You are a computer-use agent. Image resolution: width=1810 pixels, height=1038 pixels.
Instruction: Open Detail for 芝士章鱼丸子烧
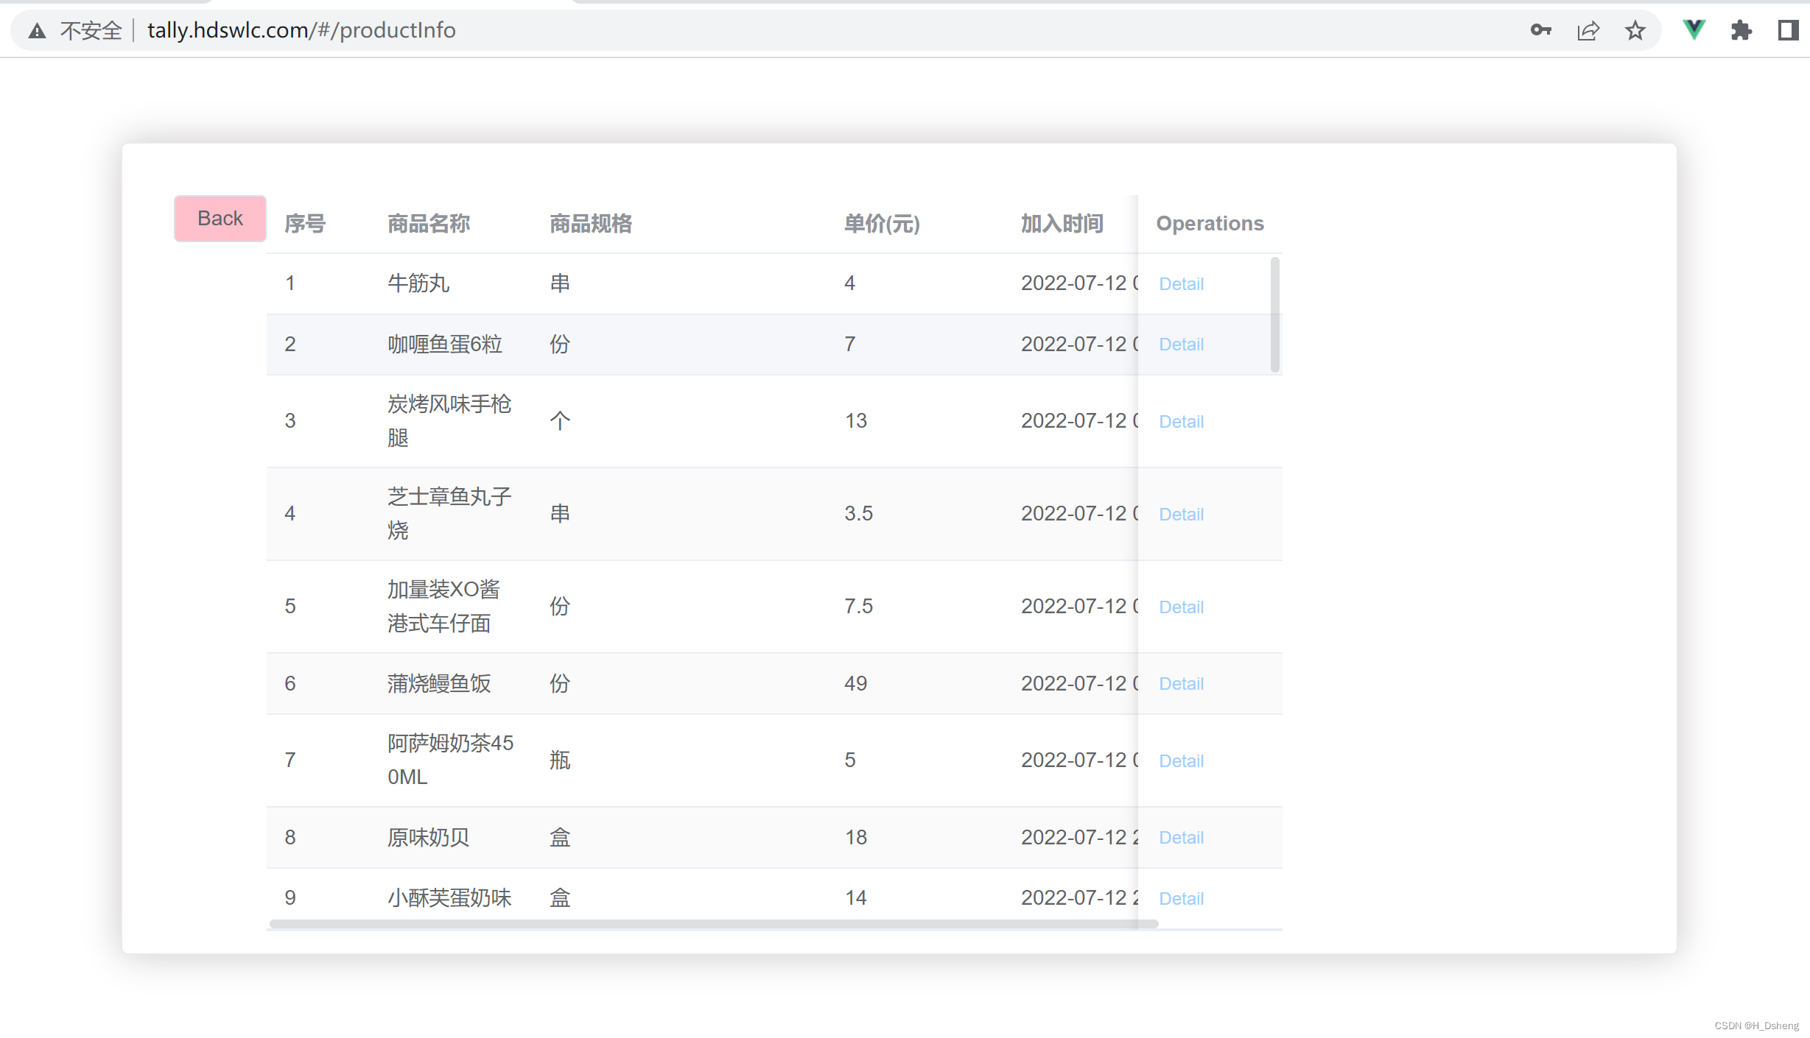1181,515
